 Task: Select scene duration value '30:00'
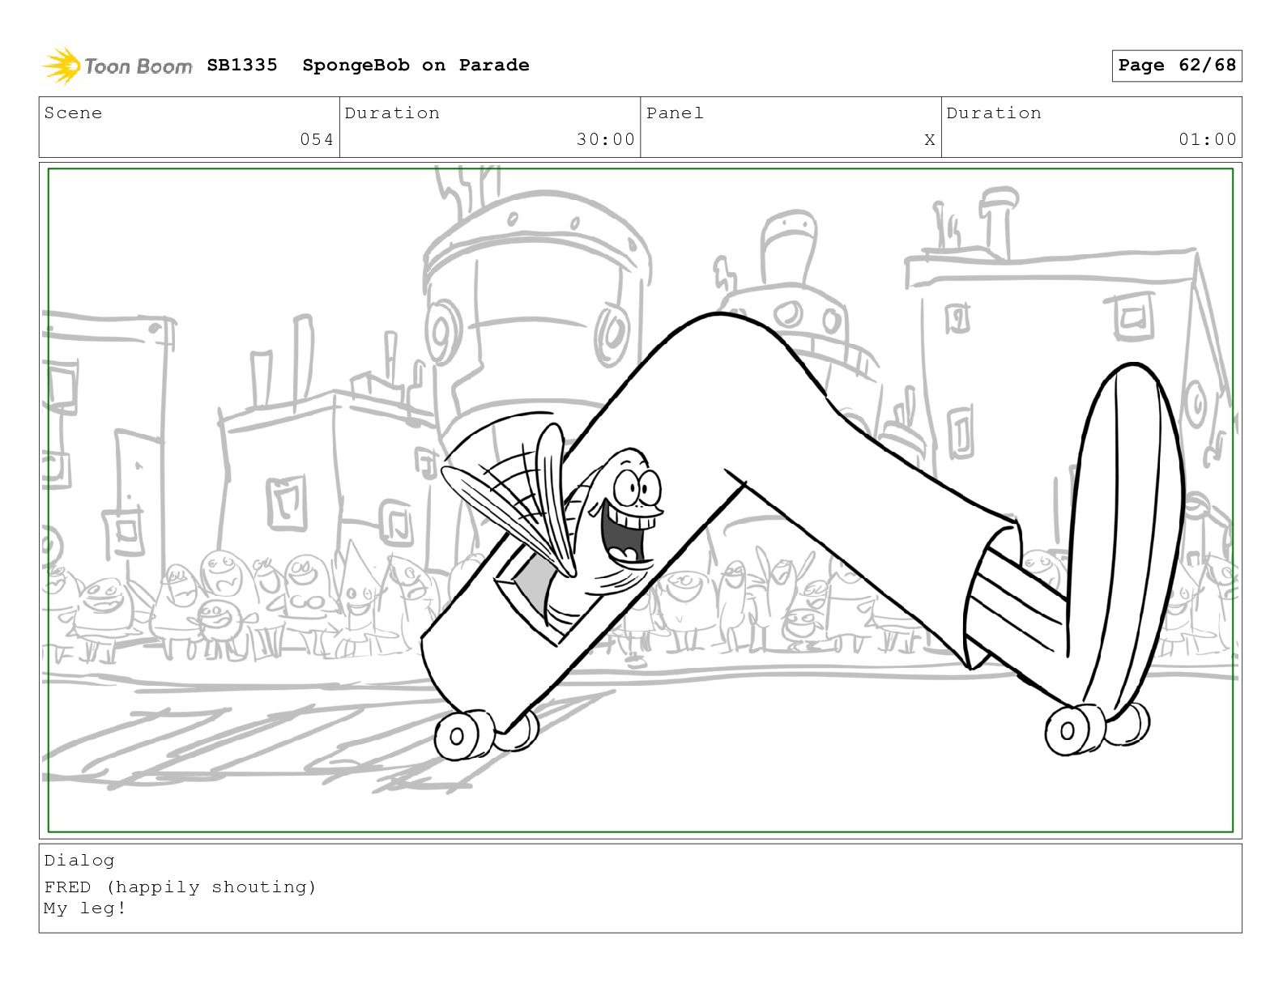click(x=606, y=139)
